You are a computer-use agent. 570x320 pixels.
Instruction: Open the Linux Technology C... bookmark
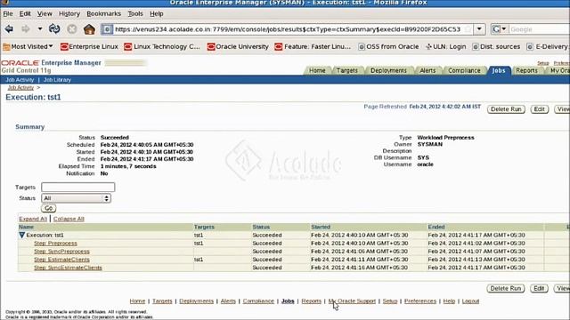pos(162,46)
